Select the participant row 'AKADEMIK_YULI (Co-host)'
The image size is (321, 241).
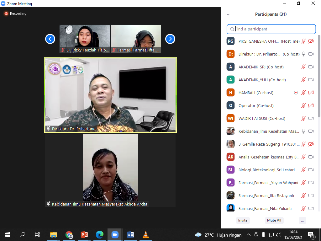(271, 80)
